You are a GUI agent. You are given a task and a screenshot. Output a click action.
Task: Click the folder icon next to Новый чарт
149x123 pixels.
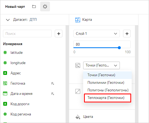(x=34, y=6)
